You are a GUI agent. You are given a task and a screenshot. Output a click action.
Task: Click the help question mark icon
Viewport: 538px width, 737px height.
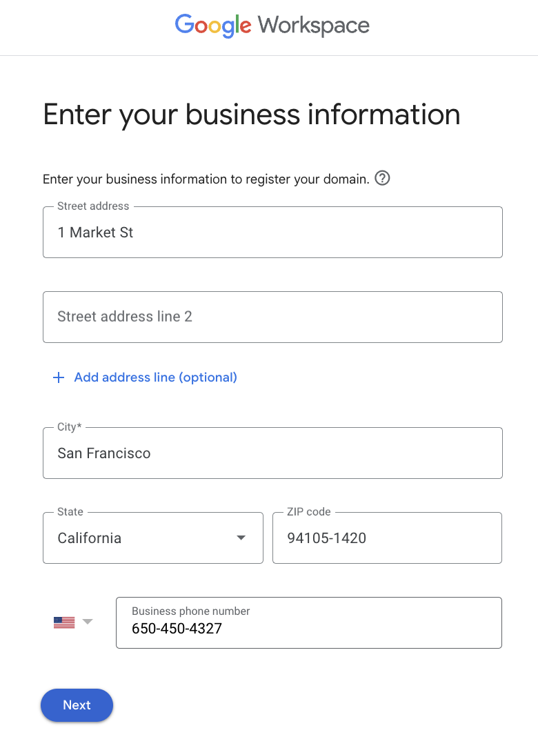pyautogui.click(x=382, y=179)
